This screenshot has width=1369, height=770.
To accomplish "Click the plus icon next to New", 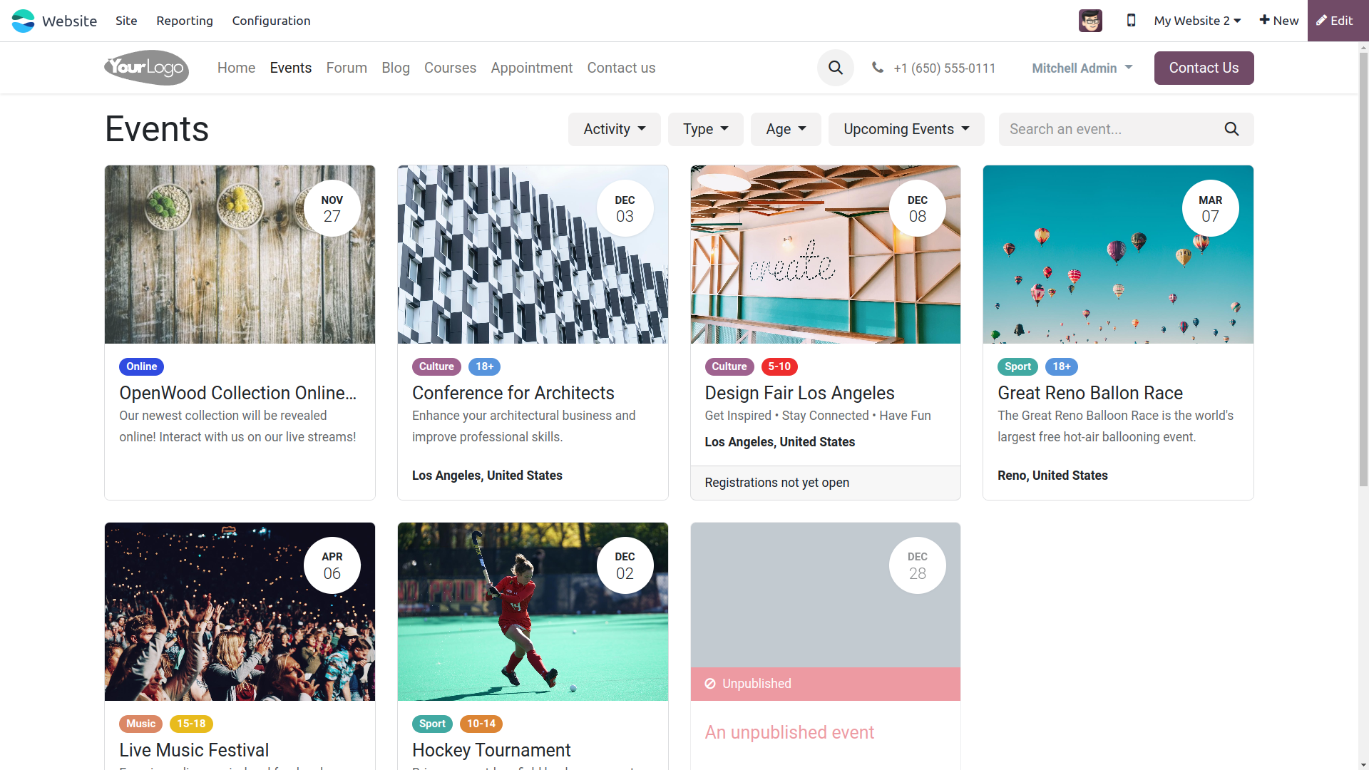I will click(x=1263, y=21).
